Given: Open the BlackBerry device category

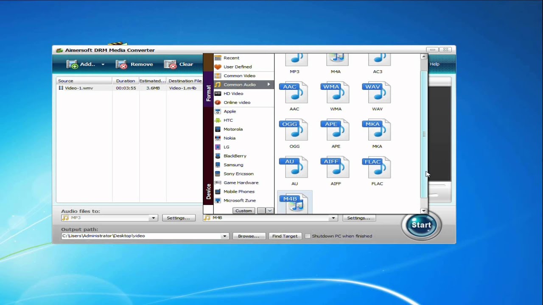Looking at the screenshot, I should tap(244, 155).
